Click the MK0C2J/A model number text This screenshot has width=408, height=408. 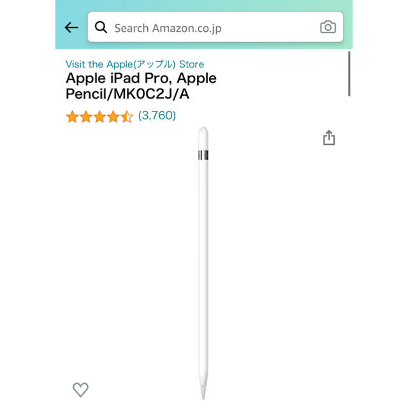(x=152, y=94)
